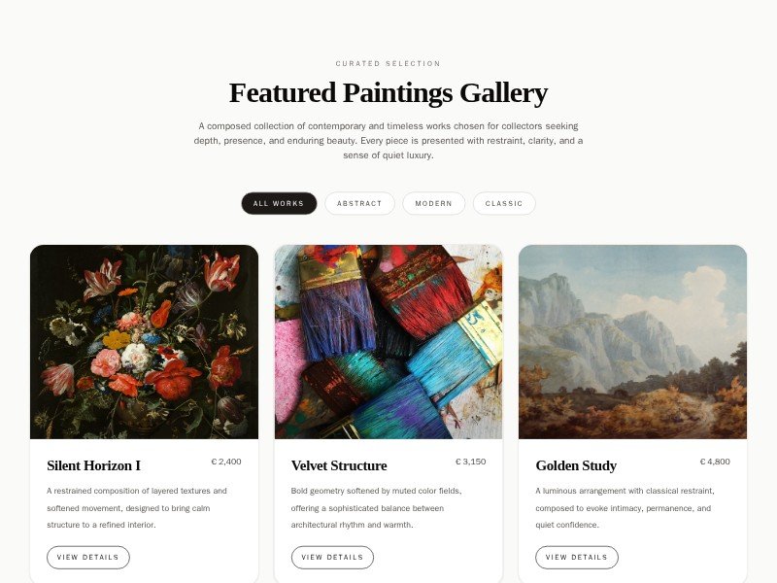Screen dimensions: 777x583
Task: Click the Silent Horizon I title
Action: point(93,465)
